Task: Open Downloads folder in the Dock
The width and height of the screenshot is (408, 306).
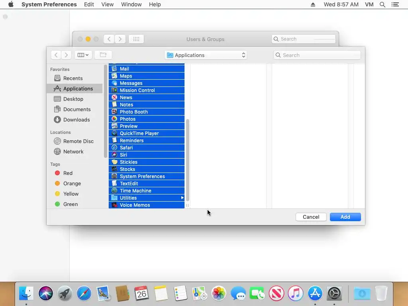Action: coord(362,293)
